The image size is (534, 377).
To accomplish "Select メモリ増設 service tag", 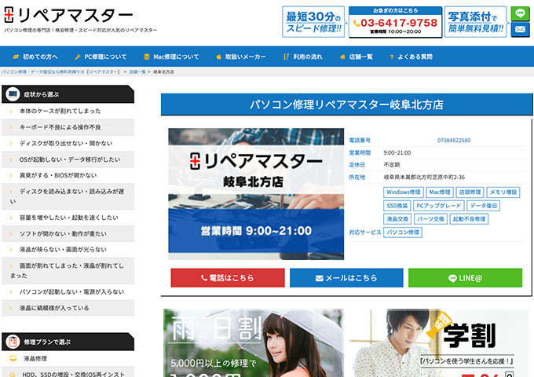I will (x=503, y=192).
